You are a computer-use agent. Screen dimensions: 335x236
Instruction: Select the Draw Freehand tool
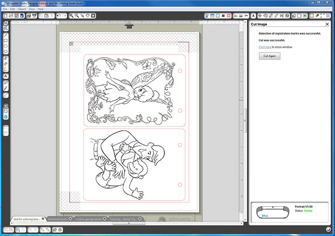6,69
